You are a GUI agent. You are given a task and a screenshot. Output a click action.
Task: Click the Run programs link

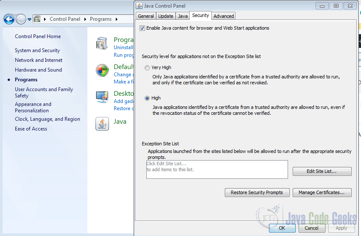coord(123,55)
